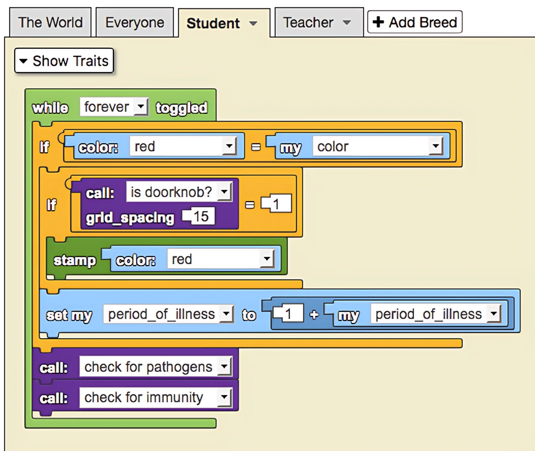
Task: Click the 1 value in the addition block
Action: (288, 313)
